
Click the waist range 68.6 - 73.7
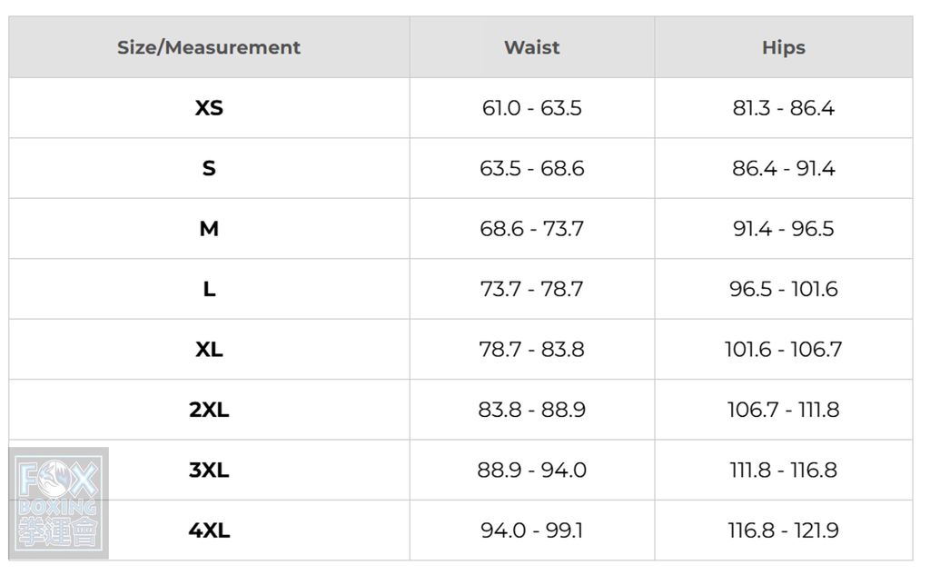pyautogui.click(x=532, y=229)
